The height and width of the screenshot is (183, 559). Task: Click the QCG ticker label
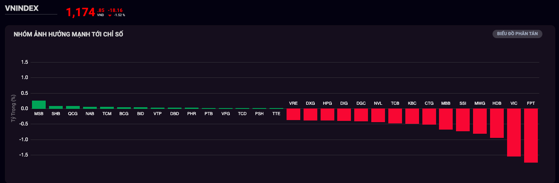click(x=73, y=113)
